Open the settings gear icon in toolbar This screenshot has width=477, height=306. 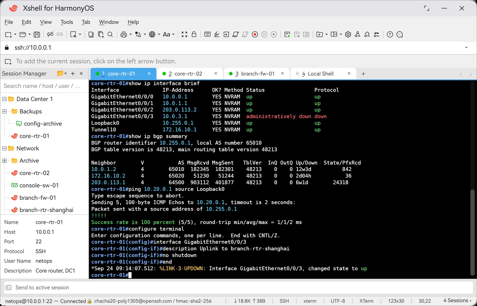pyautogui.click(x=348, y=35)
